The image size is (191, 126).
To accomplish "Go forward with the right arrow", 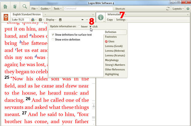I will coord(87,20).
